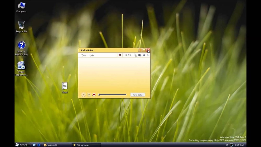Go to the next note arrow

[x=148, y=55]
